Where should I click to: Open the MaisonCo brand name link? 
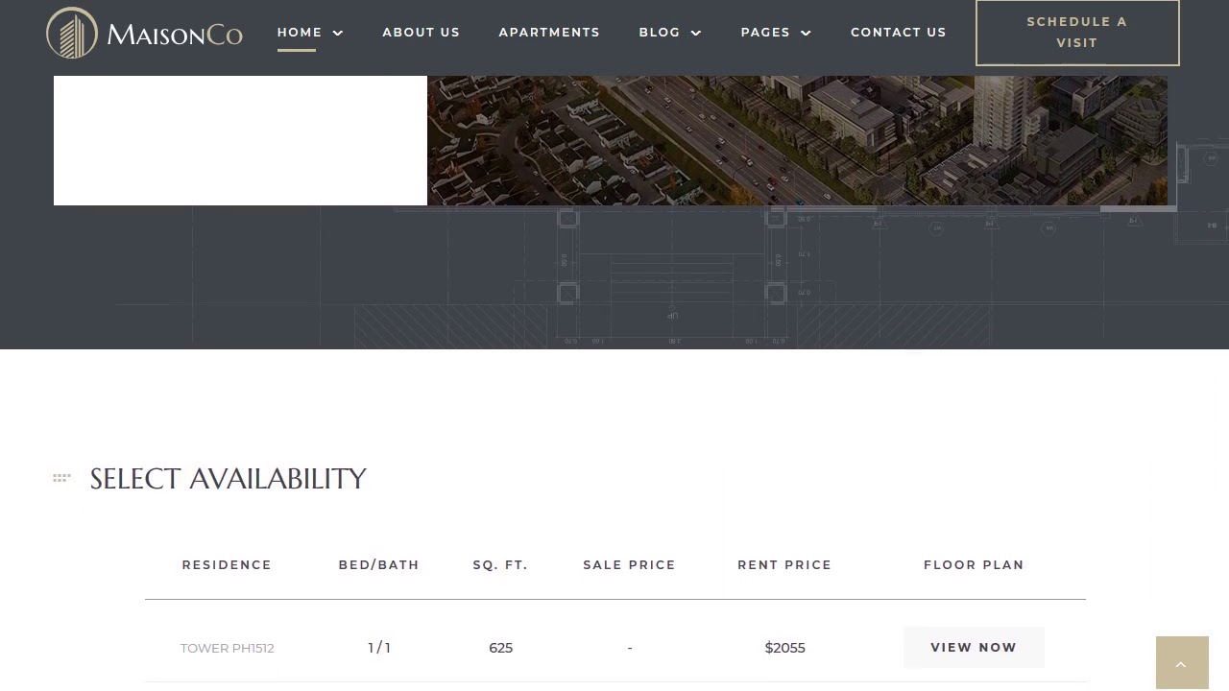175,35
